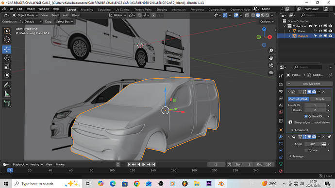Click the zoom magnifier viewport icon

coord(271,51)
